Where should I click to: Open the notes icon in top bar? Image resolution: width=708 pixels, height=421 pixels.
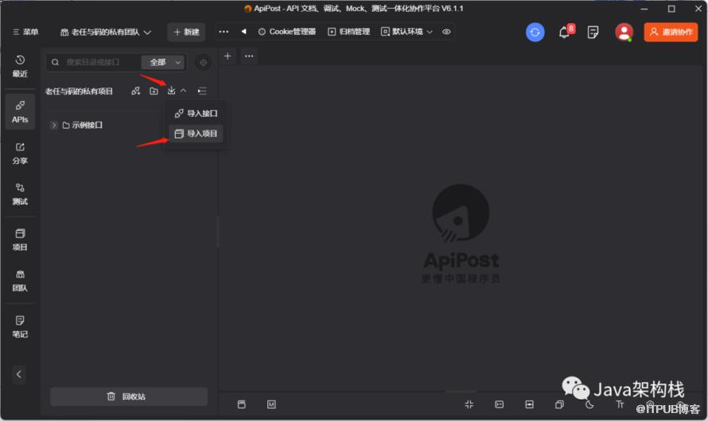(593, 33)
